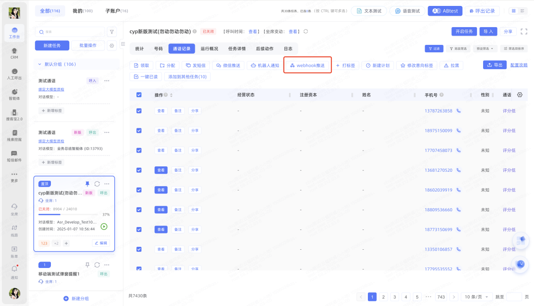Open table column settings gear icon

[x=519, y=95]
